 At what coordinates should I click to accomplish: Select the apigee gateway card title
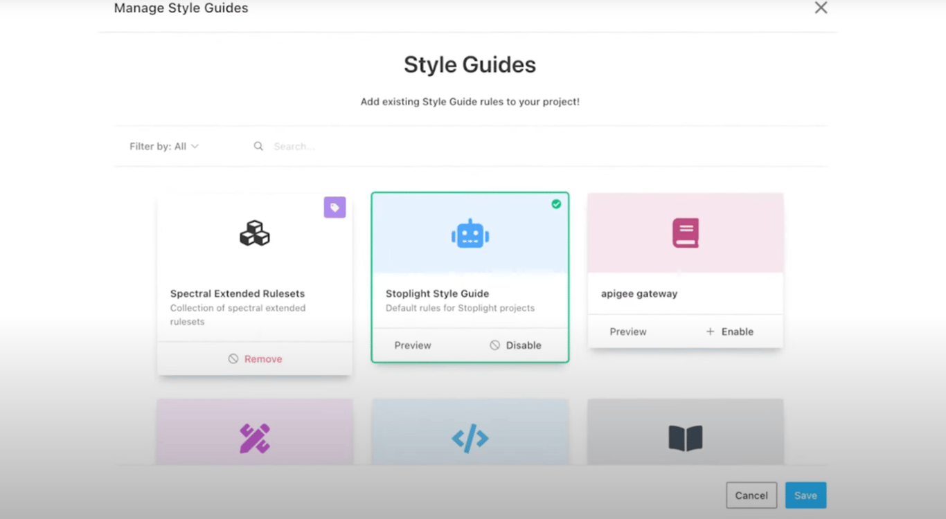(x=639, y=293)
